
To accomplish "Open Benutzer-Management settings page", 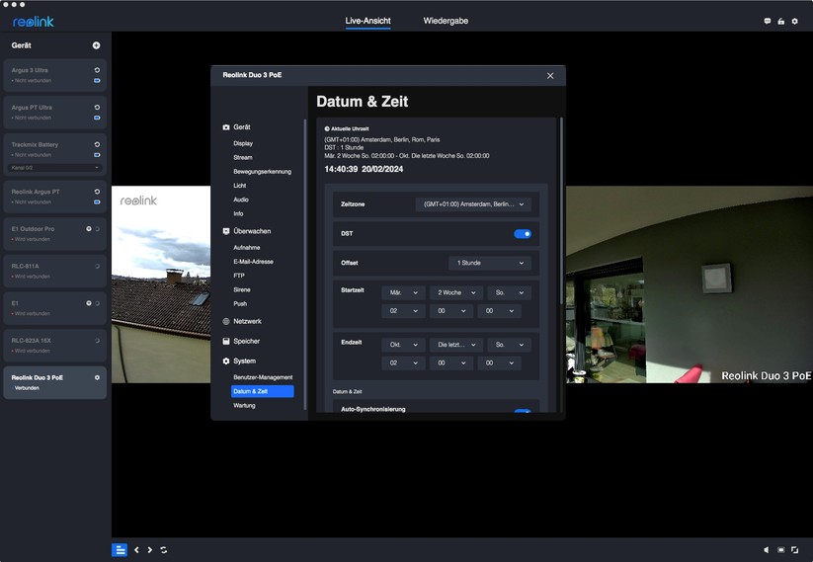I will coord(263,377).
